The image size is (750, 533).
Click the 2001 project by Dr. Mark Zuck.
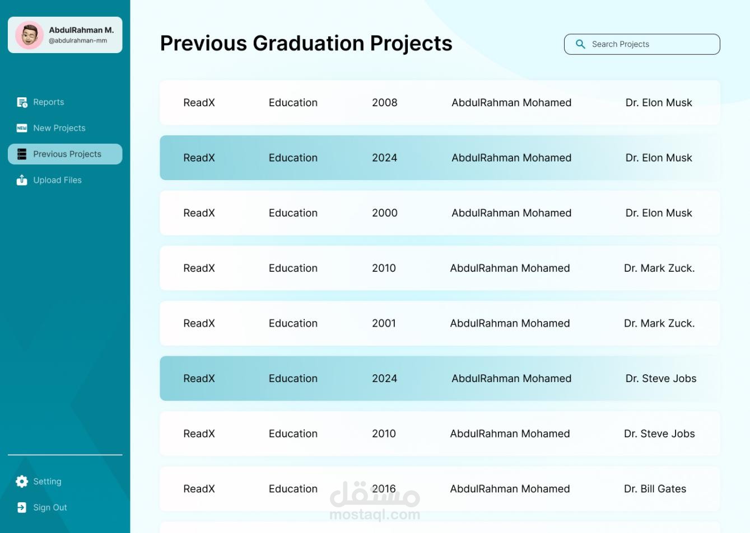(440, 323)
